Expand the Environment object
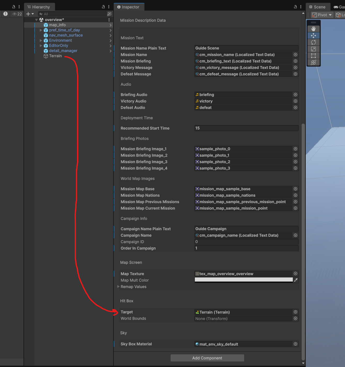 41,41
